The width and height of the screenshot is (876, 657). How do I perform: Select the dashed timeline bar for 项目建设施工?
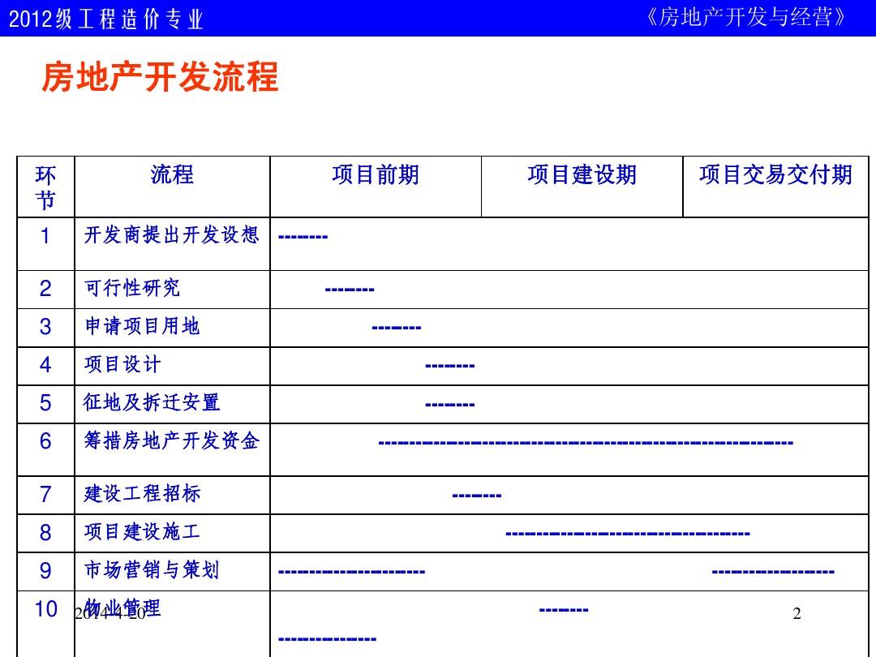(627, 534)
